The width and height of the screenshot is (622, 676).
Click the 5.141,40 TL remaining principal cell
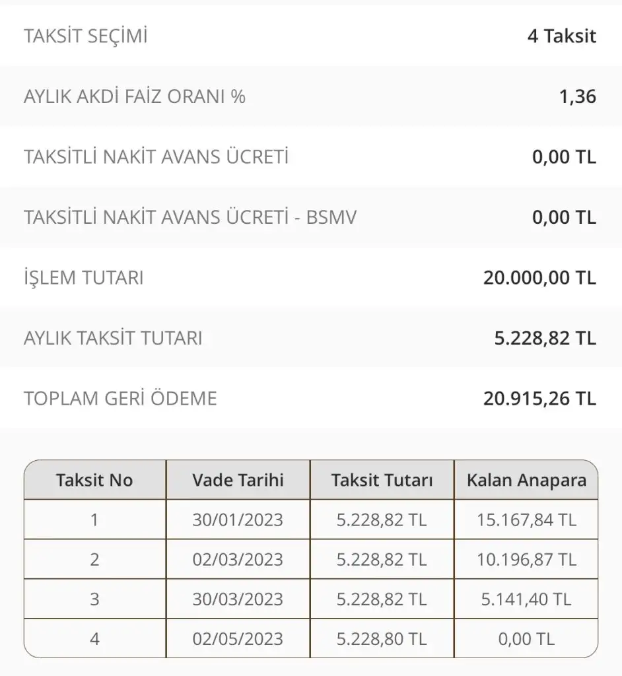click(526, 599)
